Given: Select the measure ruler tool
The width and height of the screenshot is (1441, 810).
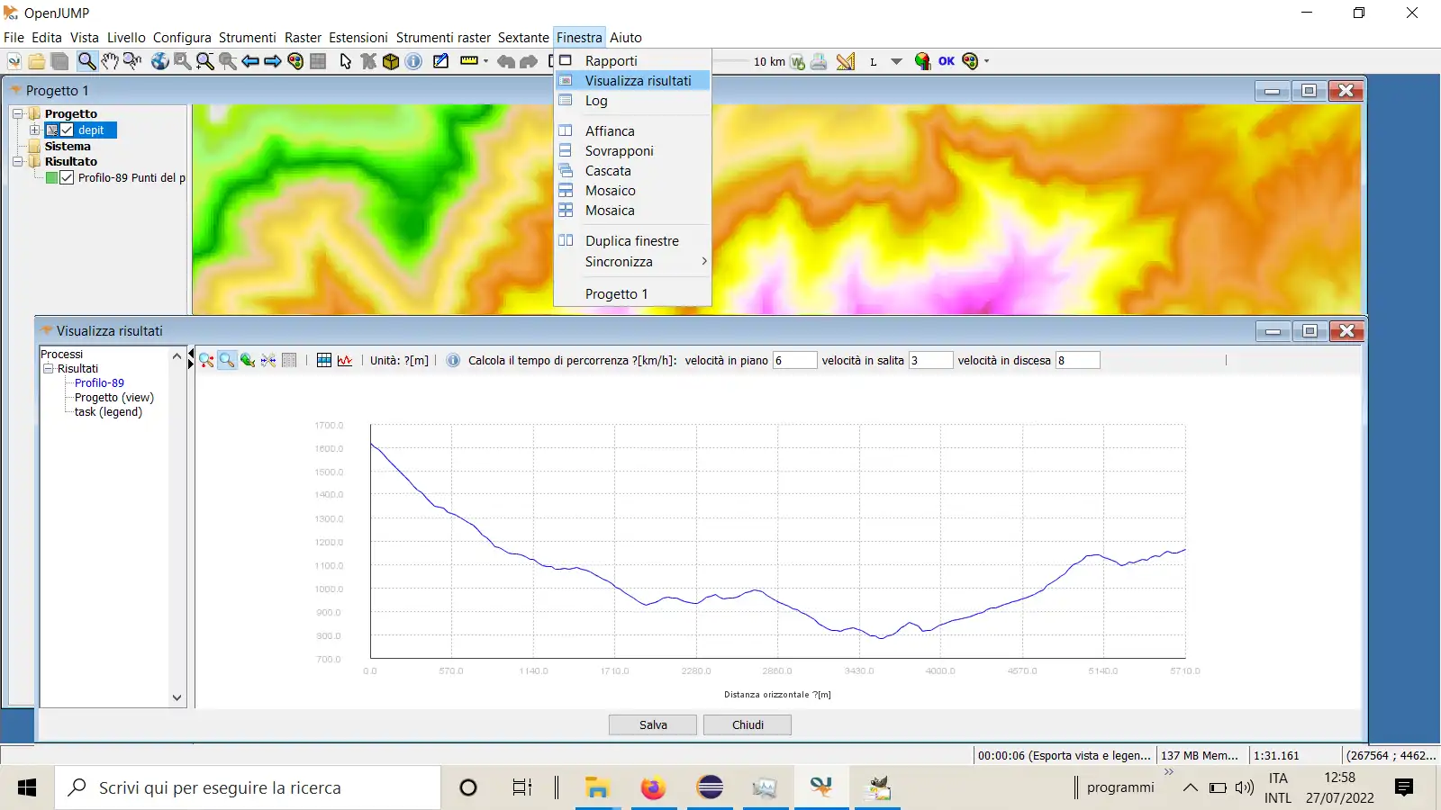Looking at the screenshot, I should click(x=469, y=61).
